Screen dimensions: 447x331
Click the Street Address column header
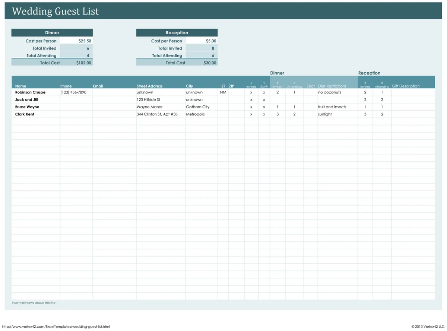pyautogui.click(x=149, y=86)
